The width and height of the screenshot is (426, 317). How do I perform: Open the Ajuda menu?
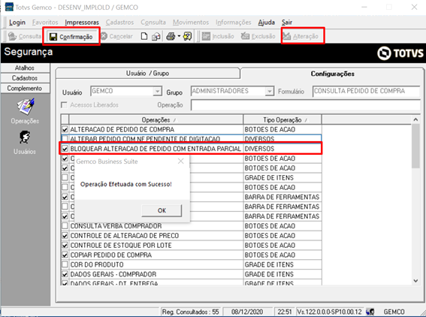(x=266, y=23)
